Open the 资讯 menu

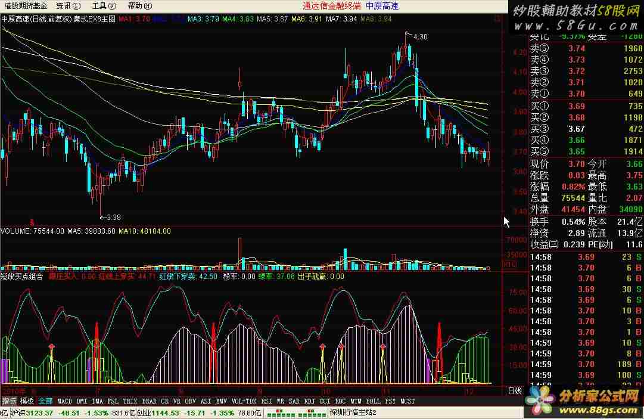[x=68, y=6]
